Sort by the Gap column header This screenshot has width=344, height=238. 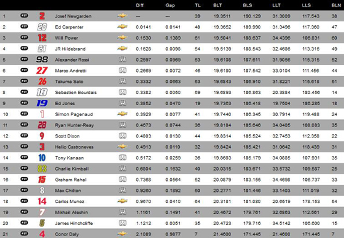170,5
